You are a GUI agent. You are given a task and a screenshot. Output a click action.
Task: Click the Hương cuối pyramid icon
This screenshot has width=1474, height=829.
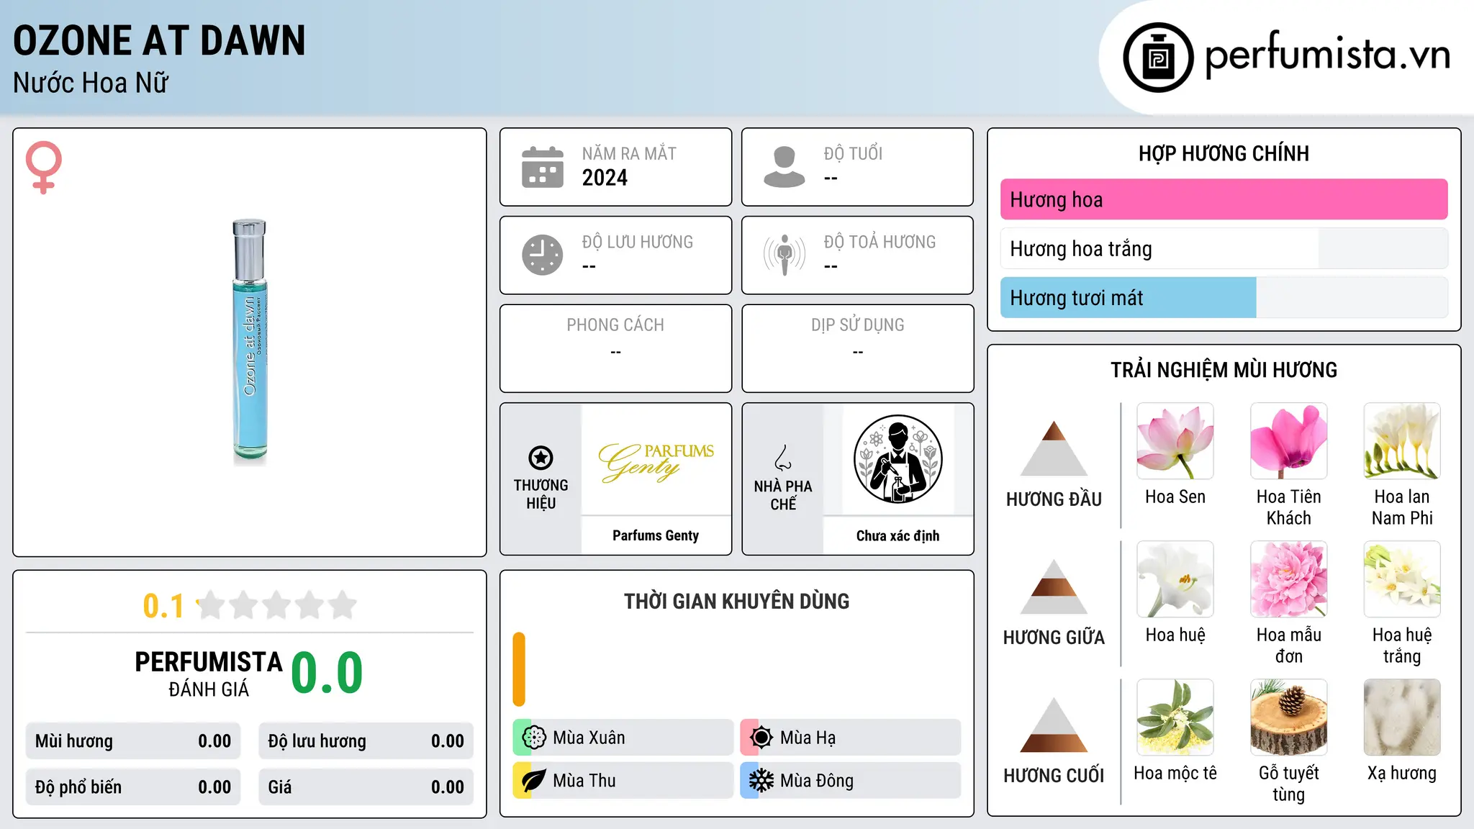1054,725
